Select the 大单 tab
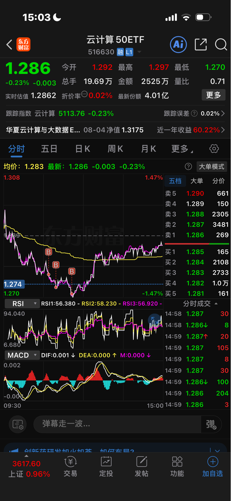The height and width of the screenshot is (501, 231). click(197, 181)
